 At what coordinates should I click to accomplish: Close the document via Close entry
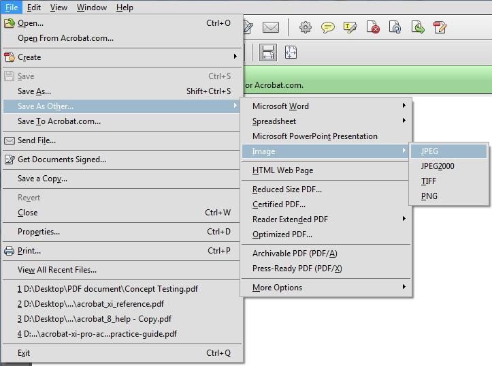[121, 213]
